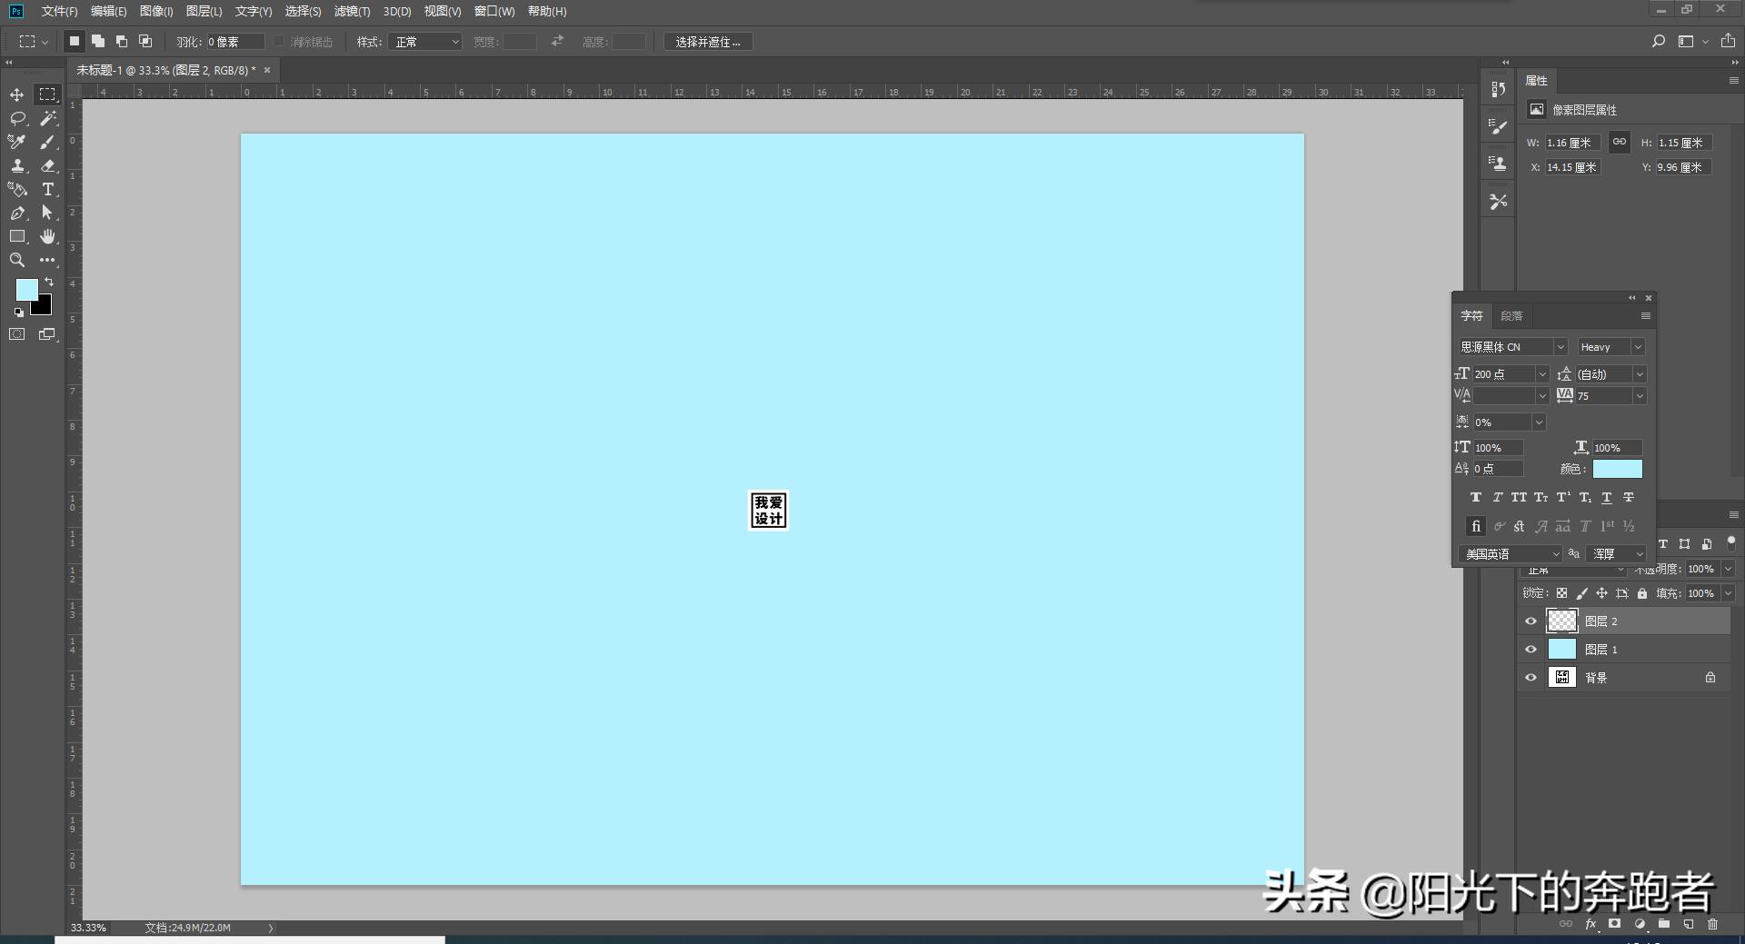Lock all on the 锁定 row
Viewport: 1745px width, 944px height.
[1642, 593]
